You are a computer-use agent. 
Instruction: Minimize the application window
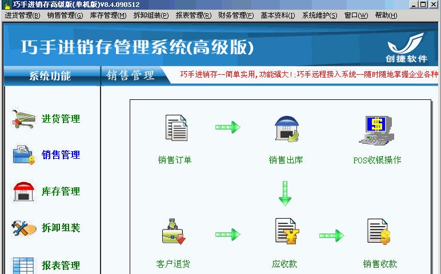414,4
